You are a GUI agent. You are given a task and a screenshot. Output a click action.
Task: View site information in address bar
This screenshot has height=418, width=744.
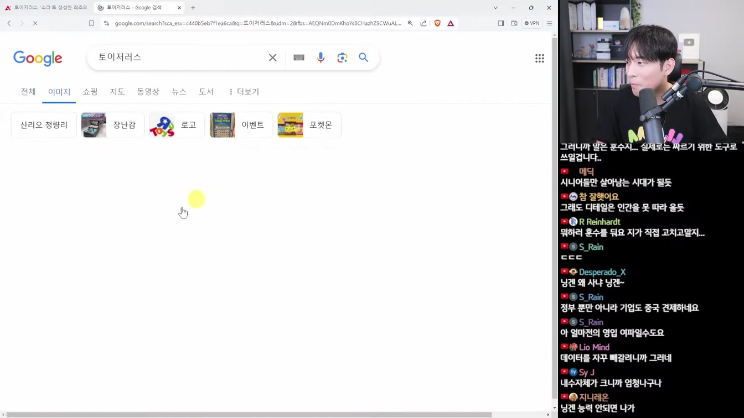point(106,23)
